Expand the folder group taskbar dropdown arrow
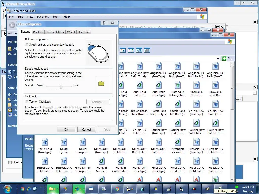The width and height of the screenshot is (259, 194). click(58, 189)
